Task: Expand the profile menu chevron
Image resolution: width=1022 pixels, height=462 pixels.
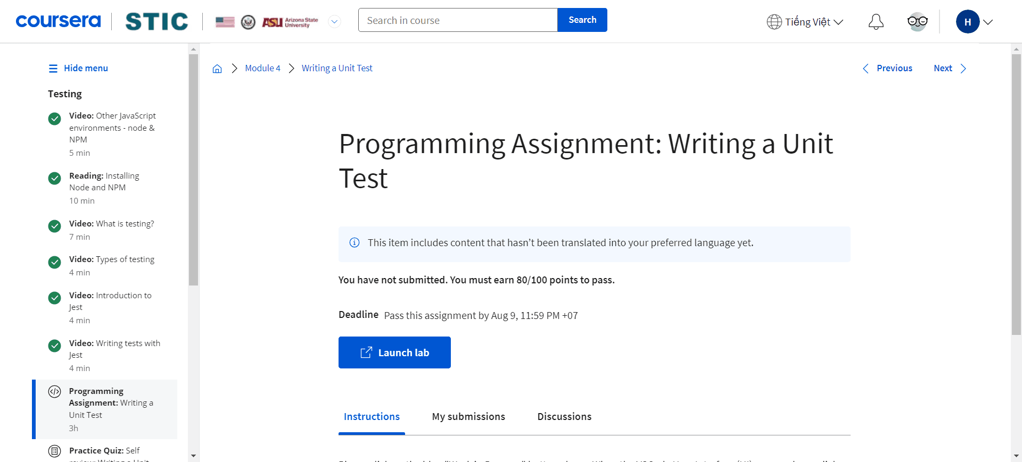Action: pos(988,22)
